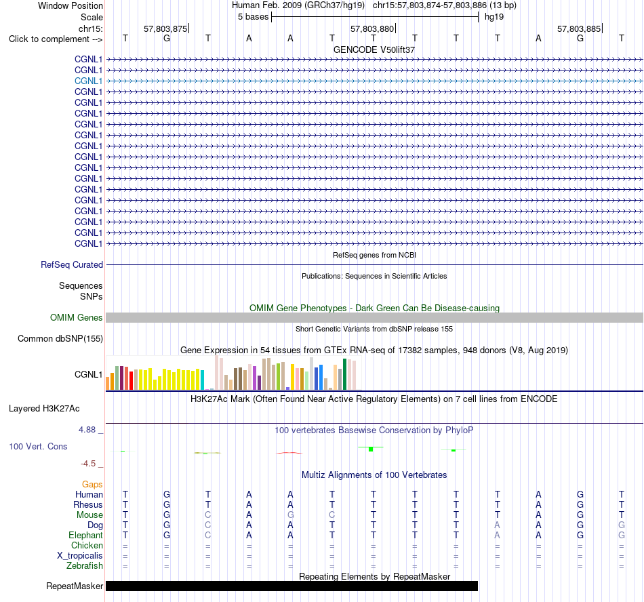The width and height of the screenshot is (644, 602).
Task: Click the 57,803,885 position marker
Action: pyautogui.click(x=579, y=28)
